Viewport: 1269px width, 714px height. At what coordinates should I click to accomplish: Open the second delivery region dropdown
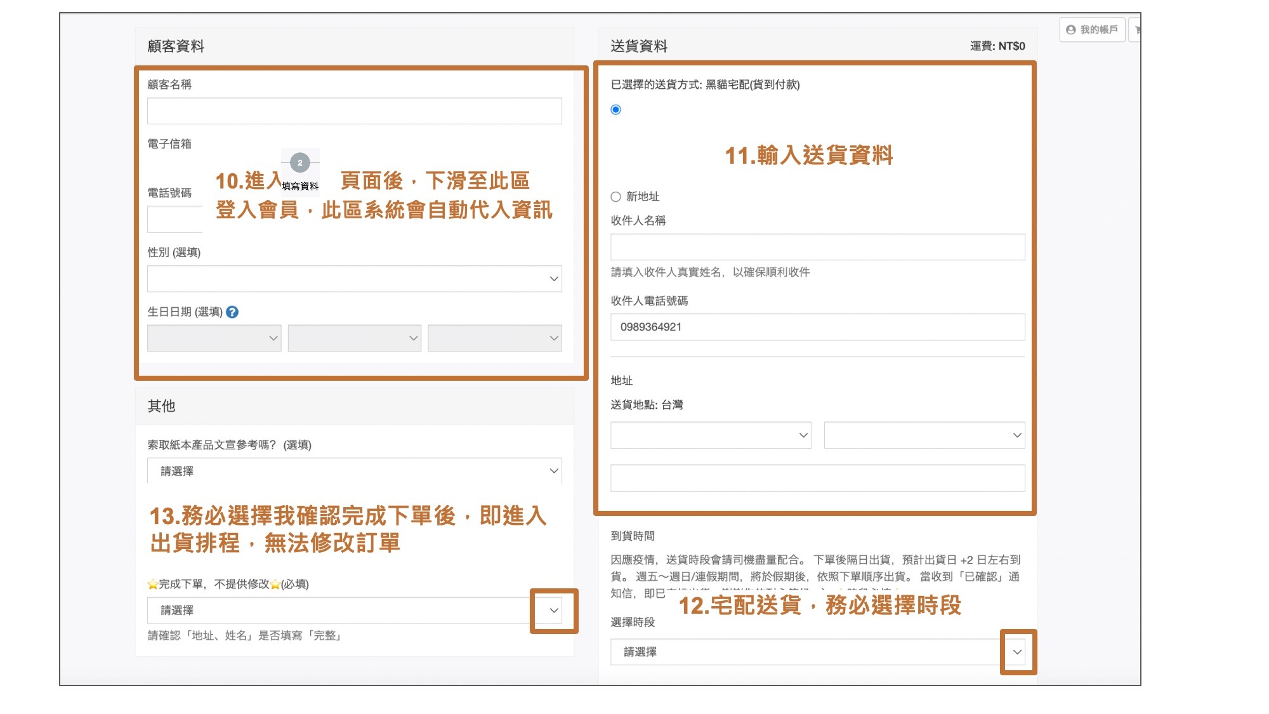tap(924, 435)
